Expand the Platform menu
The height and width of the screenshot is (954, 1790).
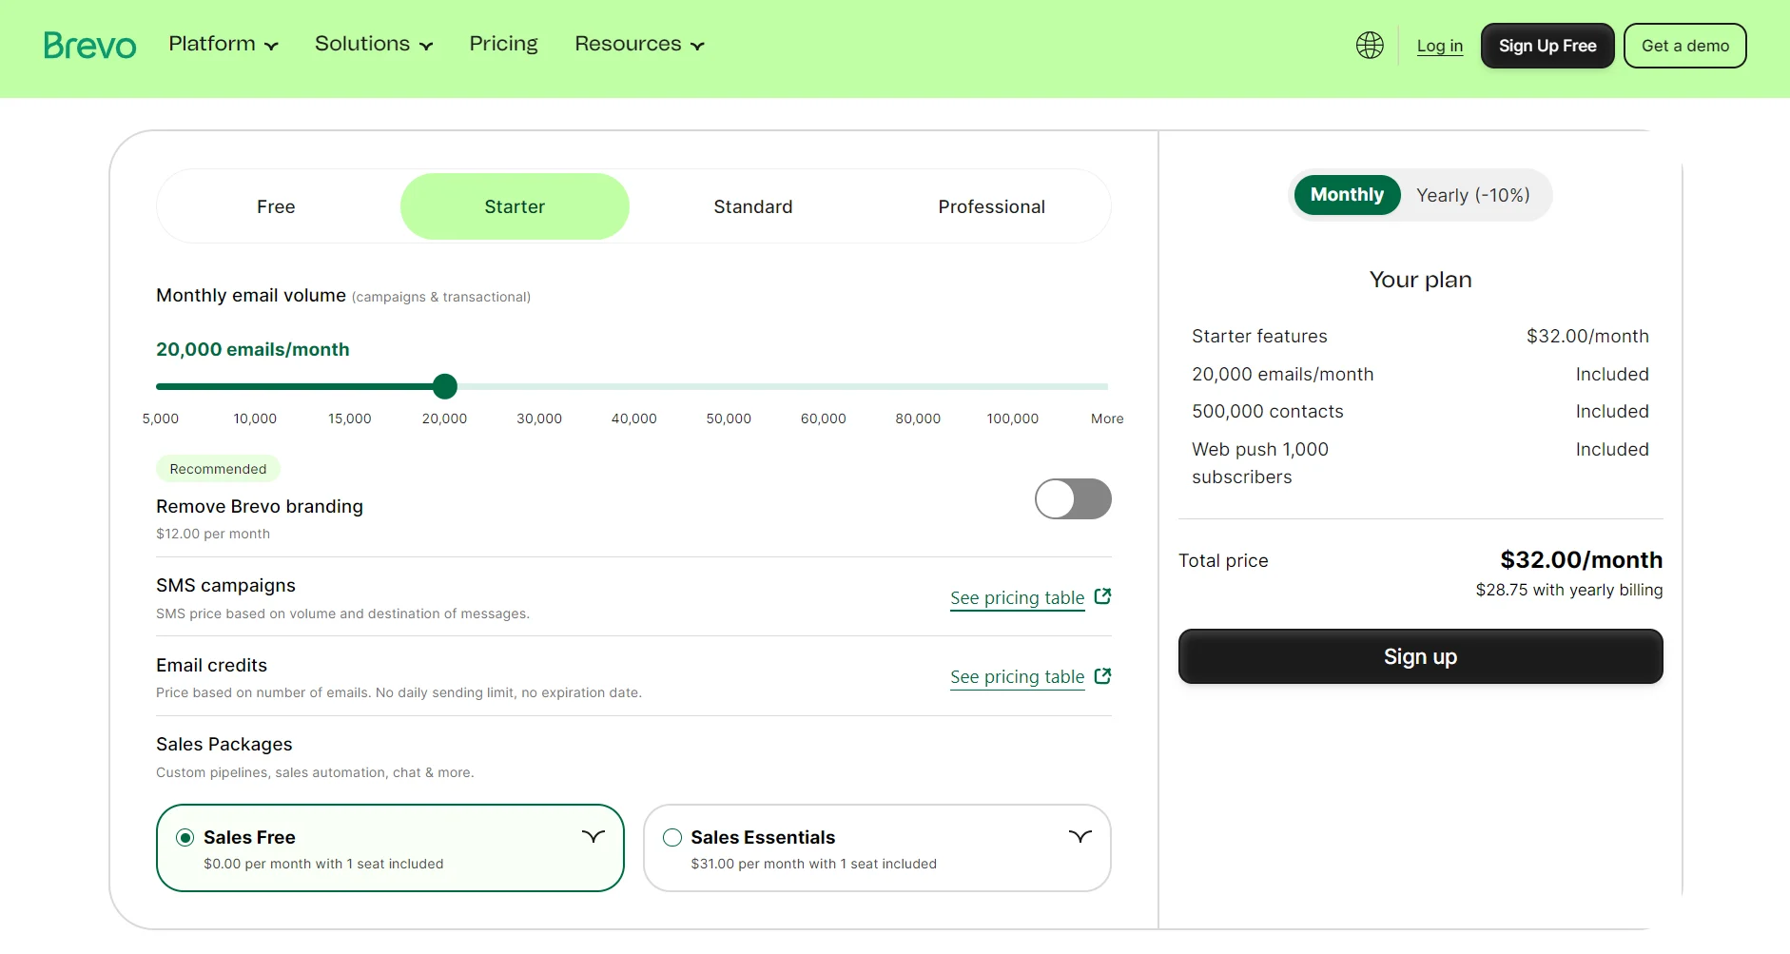224,44
